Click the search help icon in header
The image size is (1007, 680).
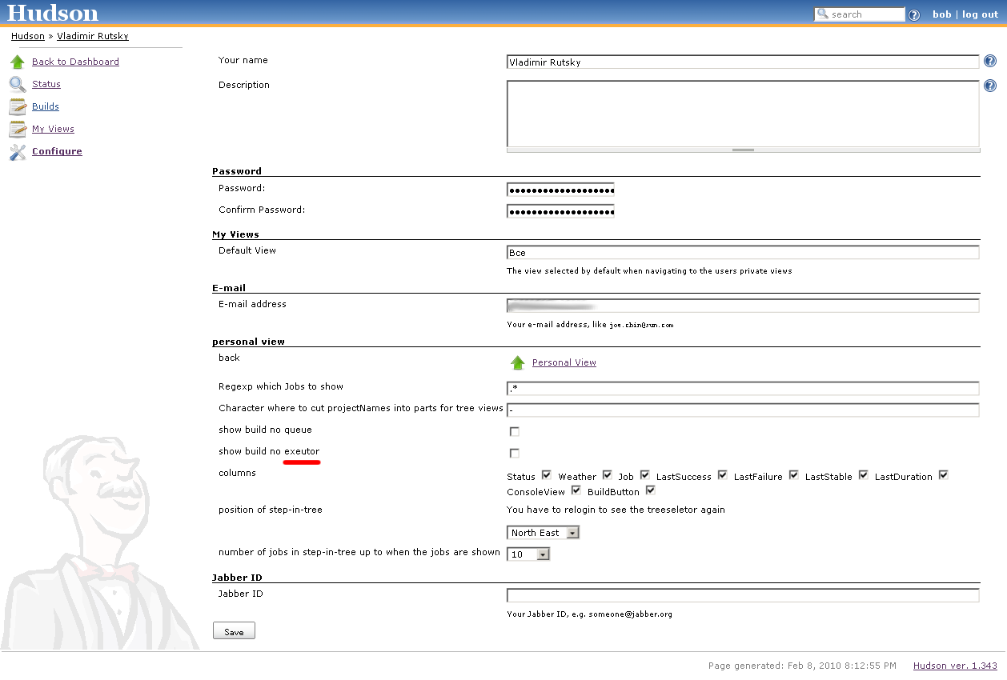[x=914, y=15]
